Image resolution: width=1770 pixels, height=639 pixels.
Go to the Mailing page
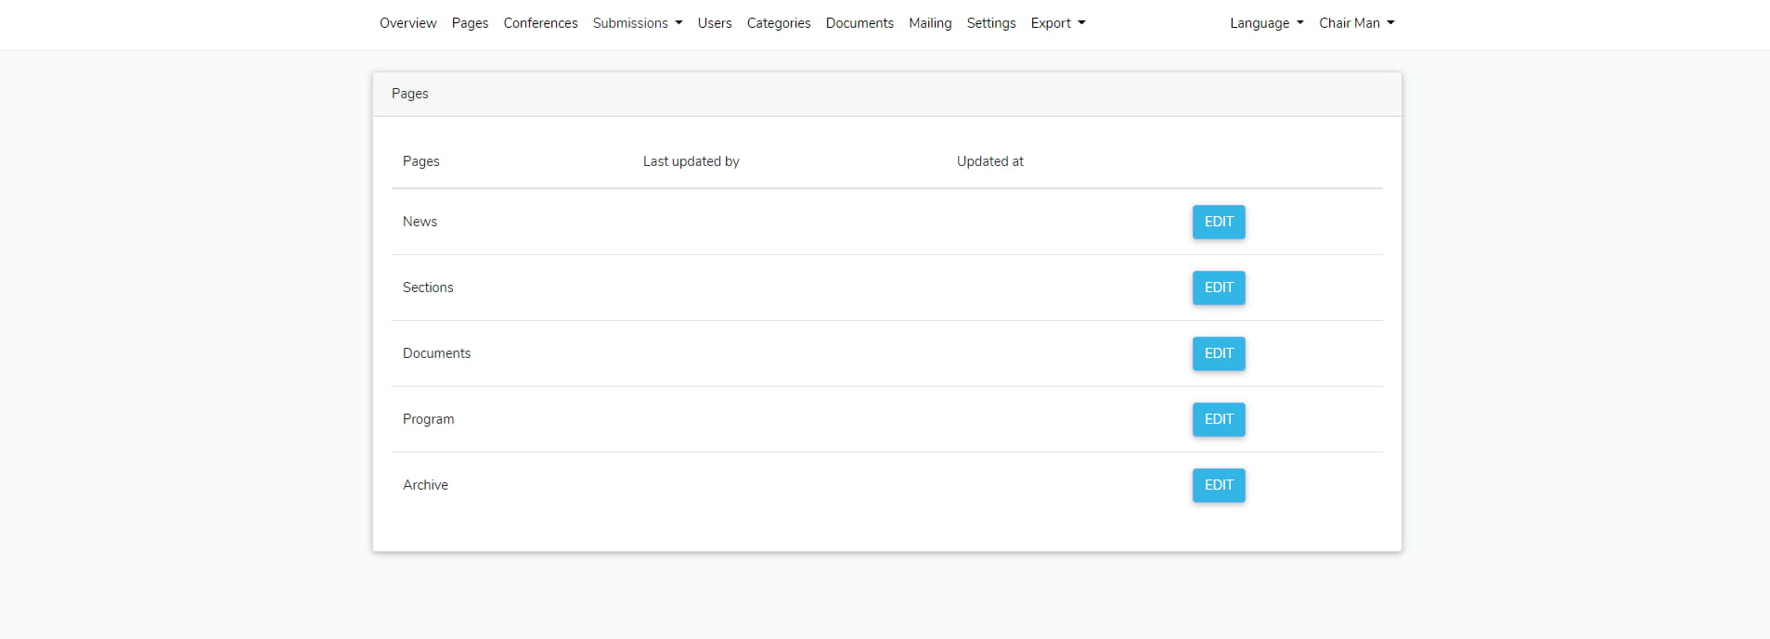(930, 23)
